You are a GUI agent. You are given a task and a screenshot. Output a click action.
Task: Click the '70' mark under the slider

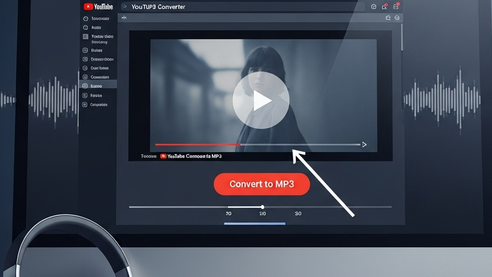click(x=229, y=214)
